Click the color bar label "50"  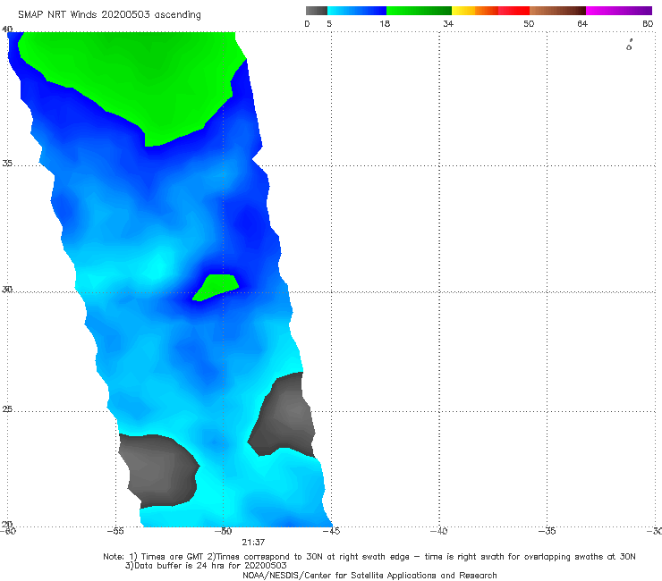coord(529,24)
